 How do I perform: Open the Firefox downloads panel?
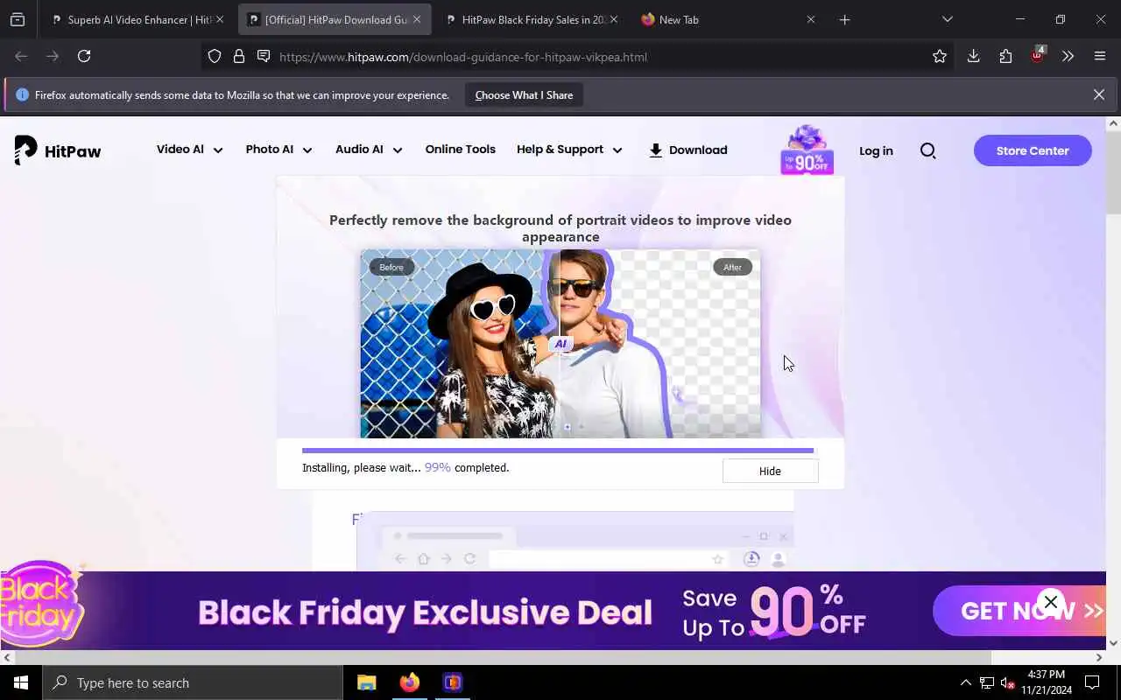pos(973,56)
